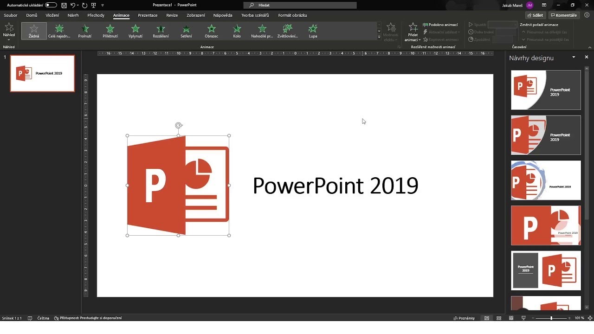Open the Customize Quick Access Toolbar dropdown
594x334 pixels.
[x=103, y=5]
